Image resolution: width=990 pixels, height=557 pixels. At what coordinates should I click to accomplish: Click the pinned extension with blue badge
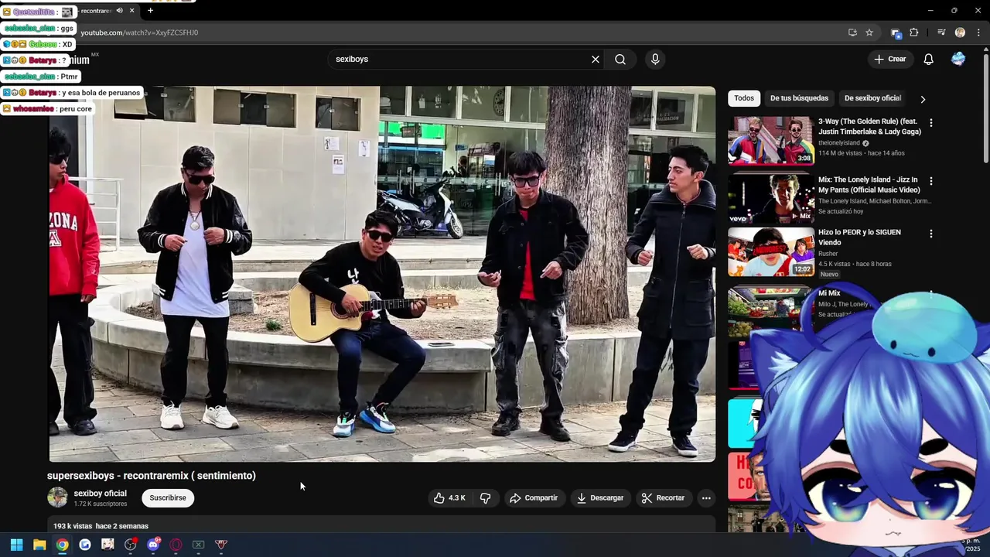point(896,32)
